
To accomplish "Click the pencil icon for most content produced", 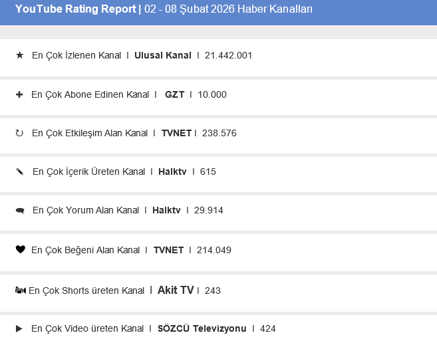I will pos(19,172).
